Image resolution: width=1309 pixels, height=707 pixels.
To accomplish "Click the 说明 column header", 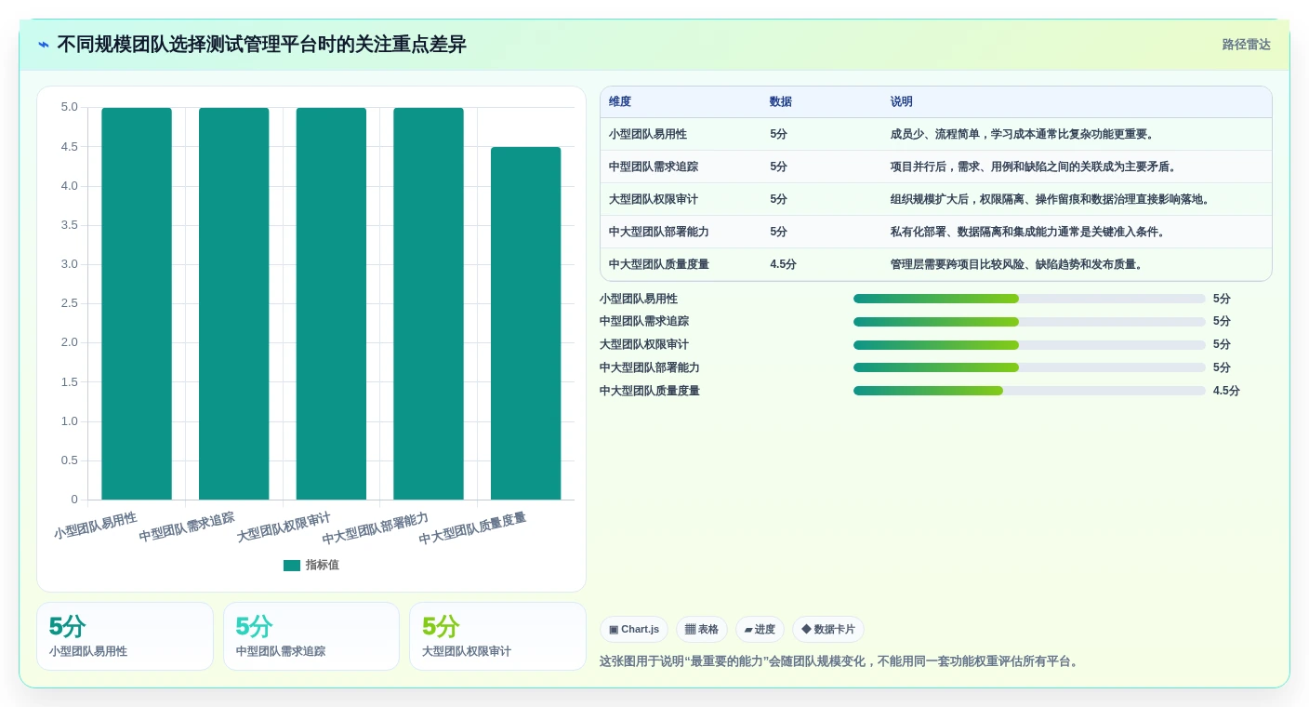I will [902, 101].
